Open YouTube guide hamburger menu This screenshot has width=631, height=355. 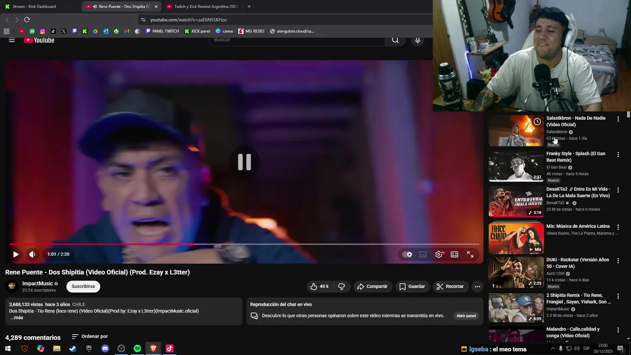point(12,40)
